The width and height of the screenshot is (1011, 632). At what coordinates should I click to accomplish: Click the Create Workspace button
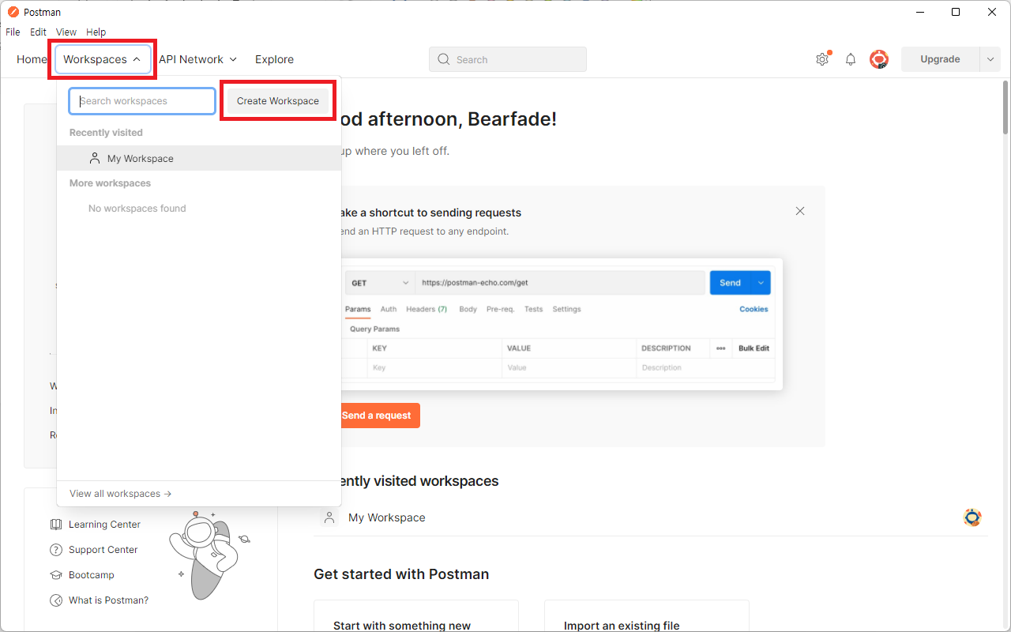coord(278,101)
